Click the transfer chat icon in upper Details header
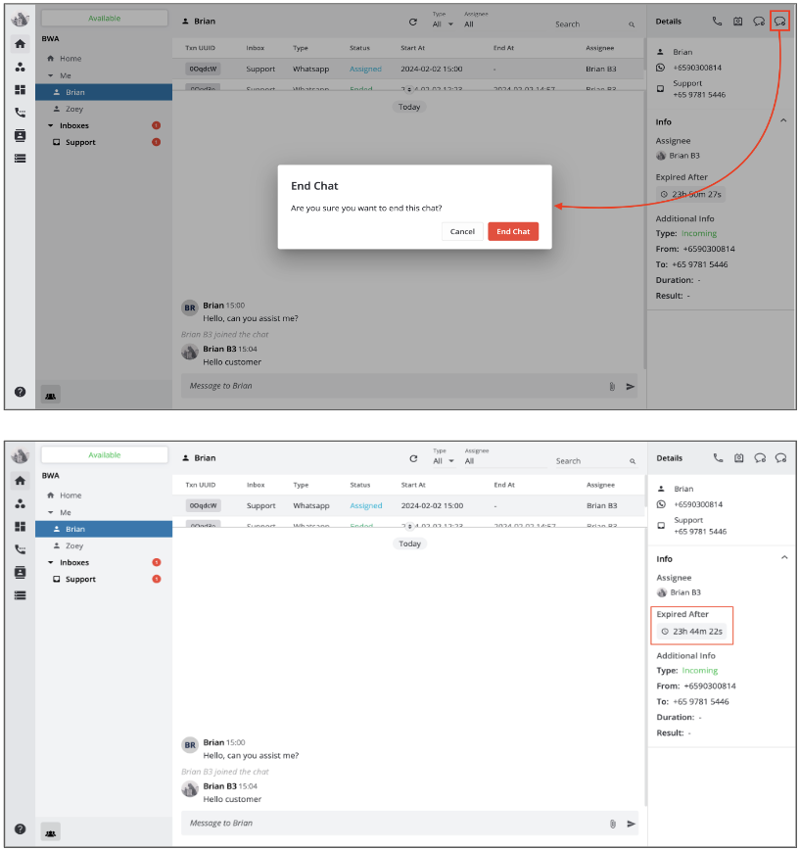 click(759, 22)
